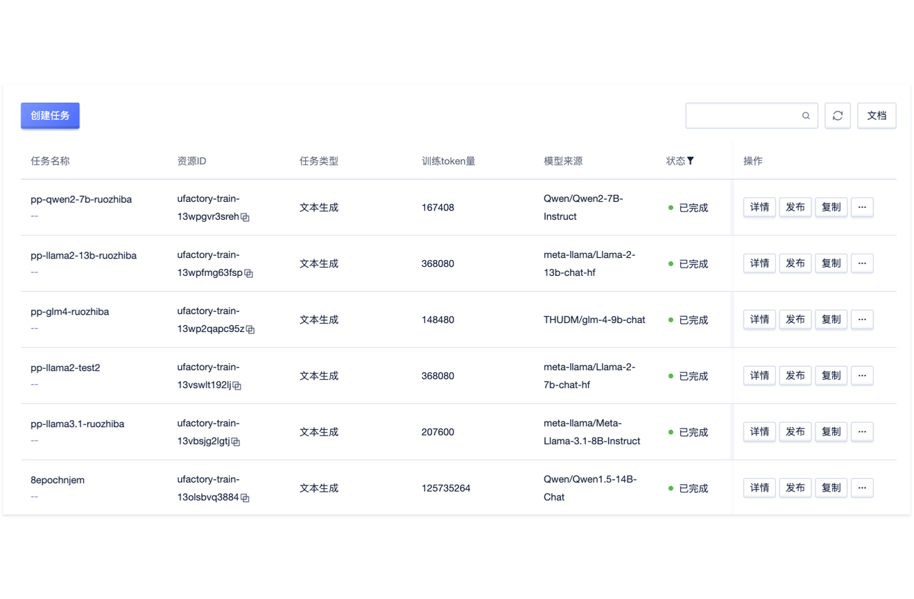Click model source THUDM/glm-4-9b-chat
The image size is (914, 599).
click(594, 320)
